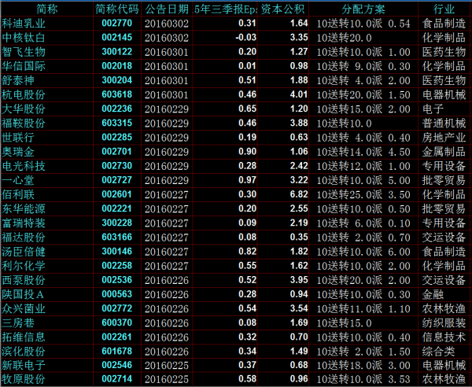The height and width of the screenshot is (387, 472).
Task: Click stock code 002236
Action: point(116,109)
